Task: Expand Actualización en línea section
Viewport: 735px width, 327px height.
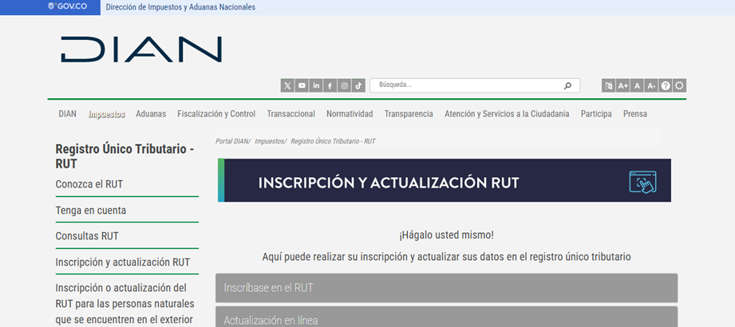Action: (447, 317)
